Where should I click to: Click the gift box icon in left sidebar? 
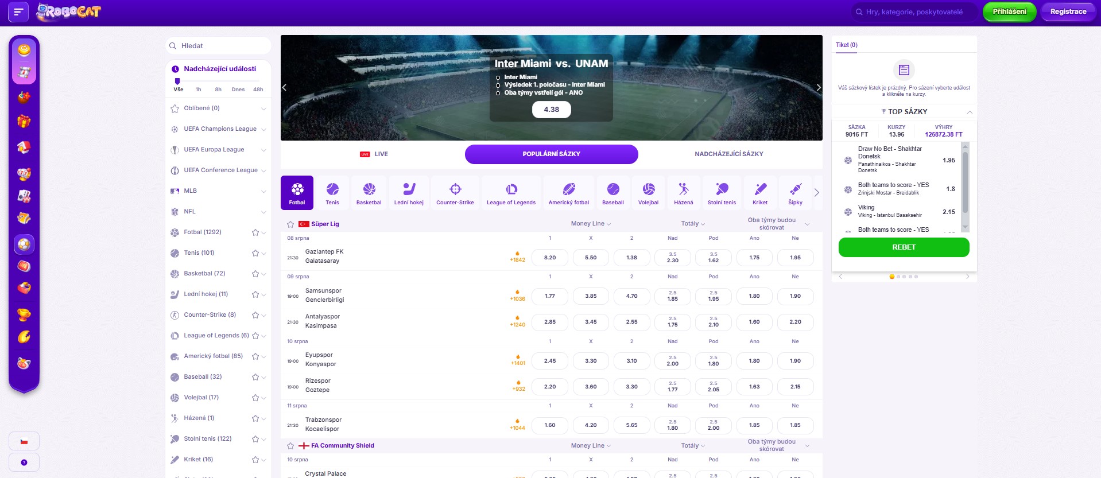point(24,121)
